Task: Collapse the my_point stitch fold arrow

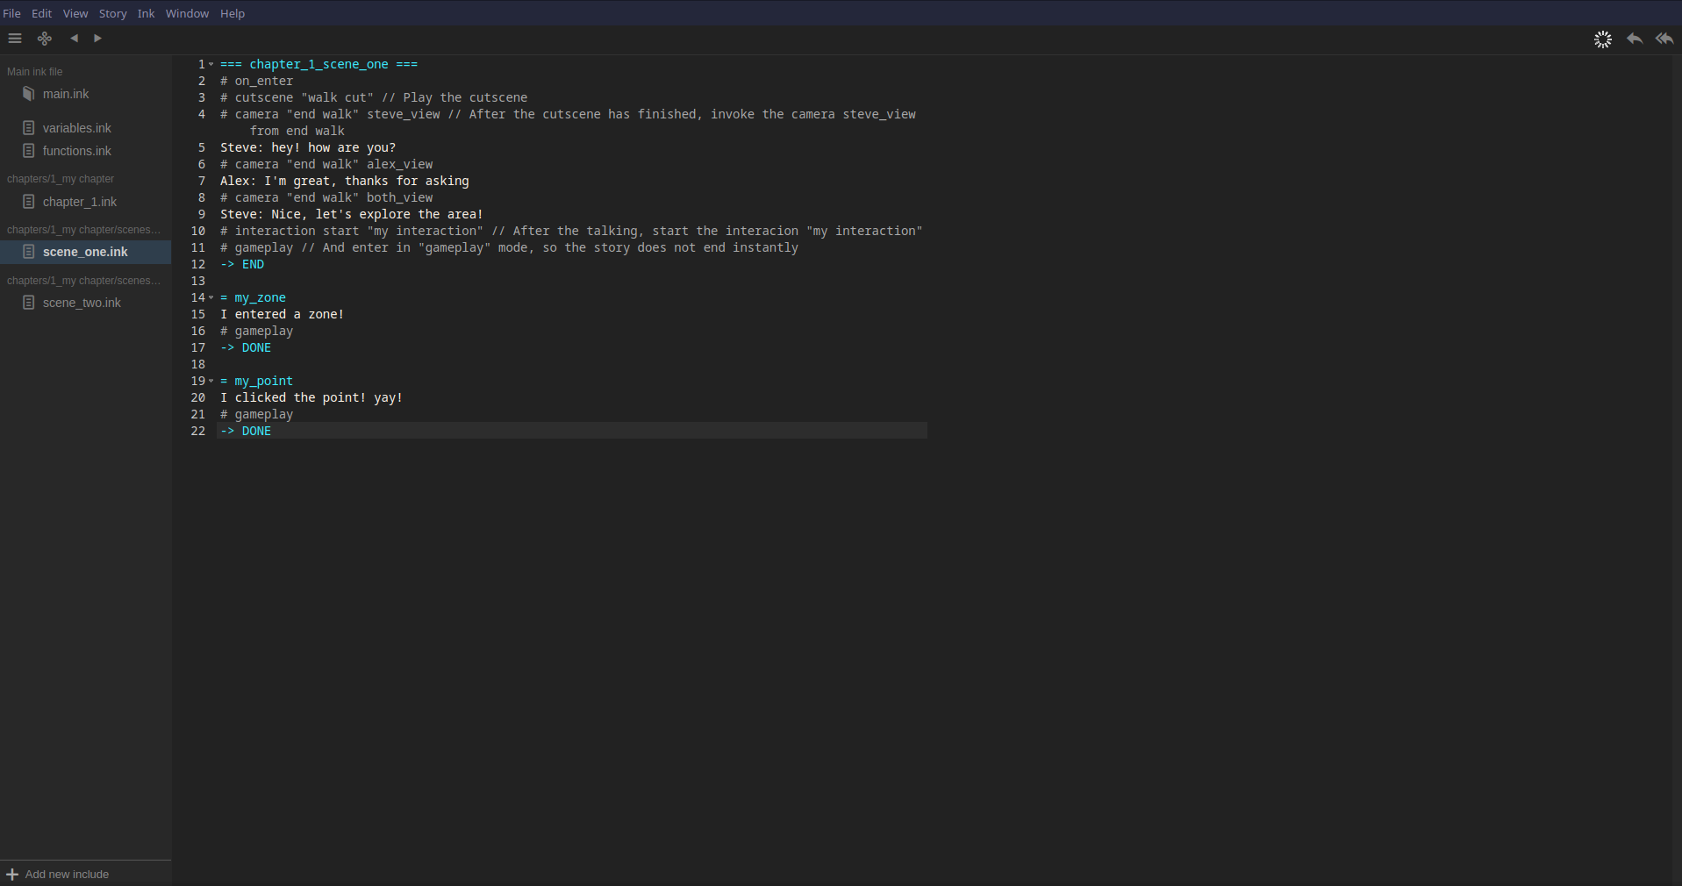Action: (x=211, y=381)
